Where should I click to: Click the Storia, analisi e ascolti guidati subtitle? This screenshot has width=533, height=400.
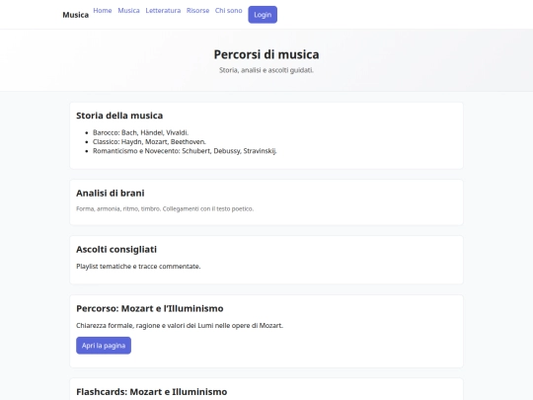point(266,70)
